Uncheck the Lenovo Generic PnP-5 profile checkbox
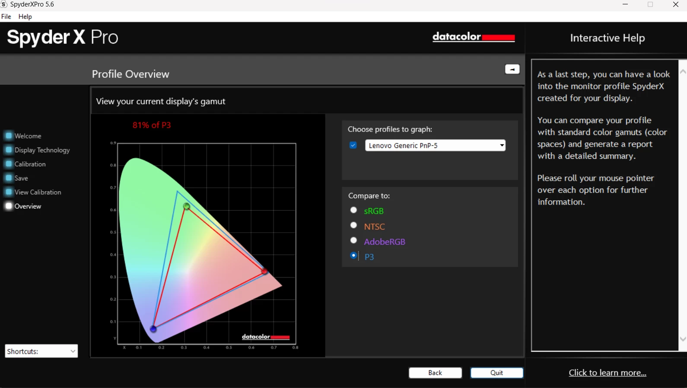The height and width of the screenshot is (388, 687). pos(353,145)
